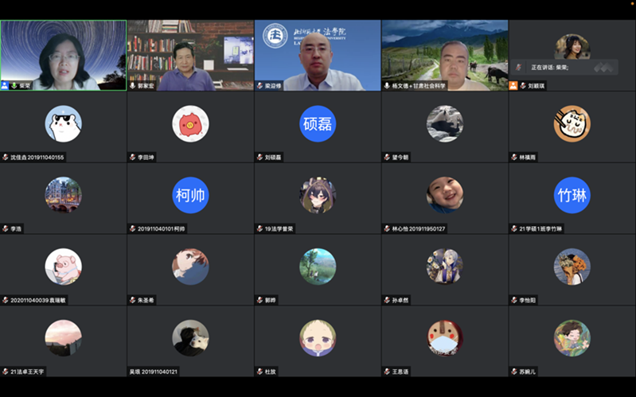Click the muted mic icon beside 朱圣希

click(x=132, y=300)
